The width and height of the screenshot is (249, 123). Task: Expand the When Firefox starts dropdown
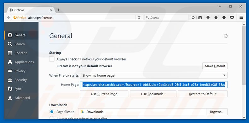coord(154,75)
